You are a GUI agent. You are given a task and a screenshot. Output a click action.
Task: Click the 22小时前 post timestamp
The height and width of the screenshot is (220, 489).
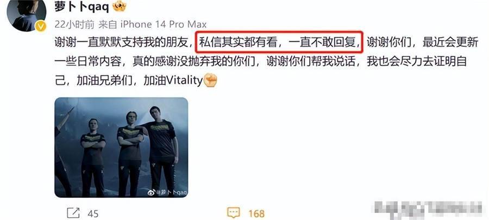tap(74, 24)
